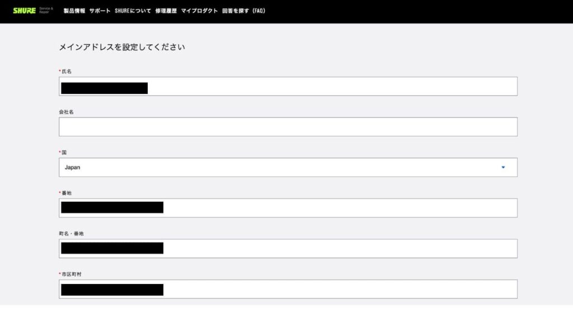Open the 製品情報 menu
The width and height of the screenshot is (573, 322).
pos(74,11)
